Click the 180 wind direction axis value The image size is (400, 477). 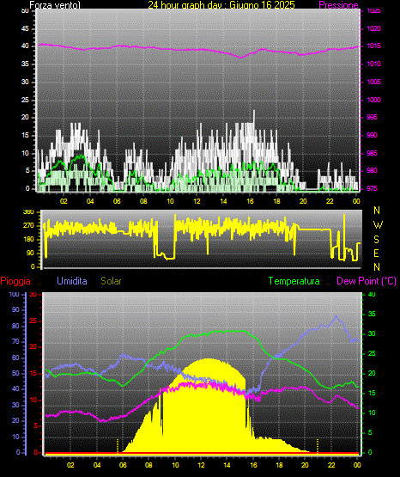[28, 240]
